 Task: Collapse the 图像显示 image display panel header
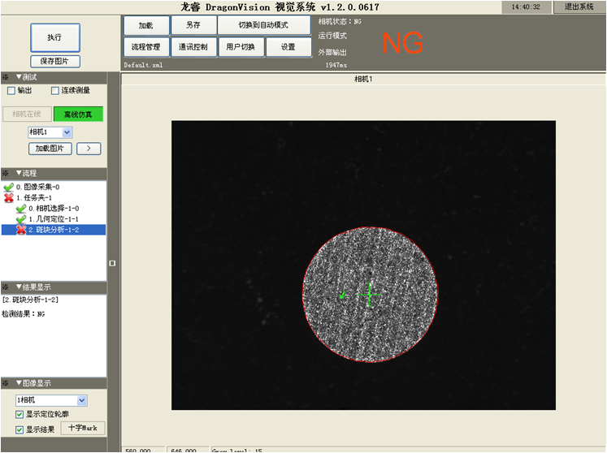(x=54, y=383)
